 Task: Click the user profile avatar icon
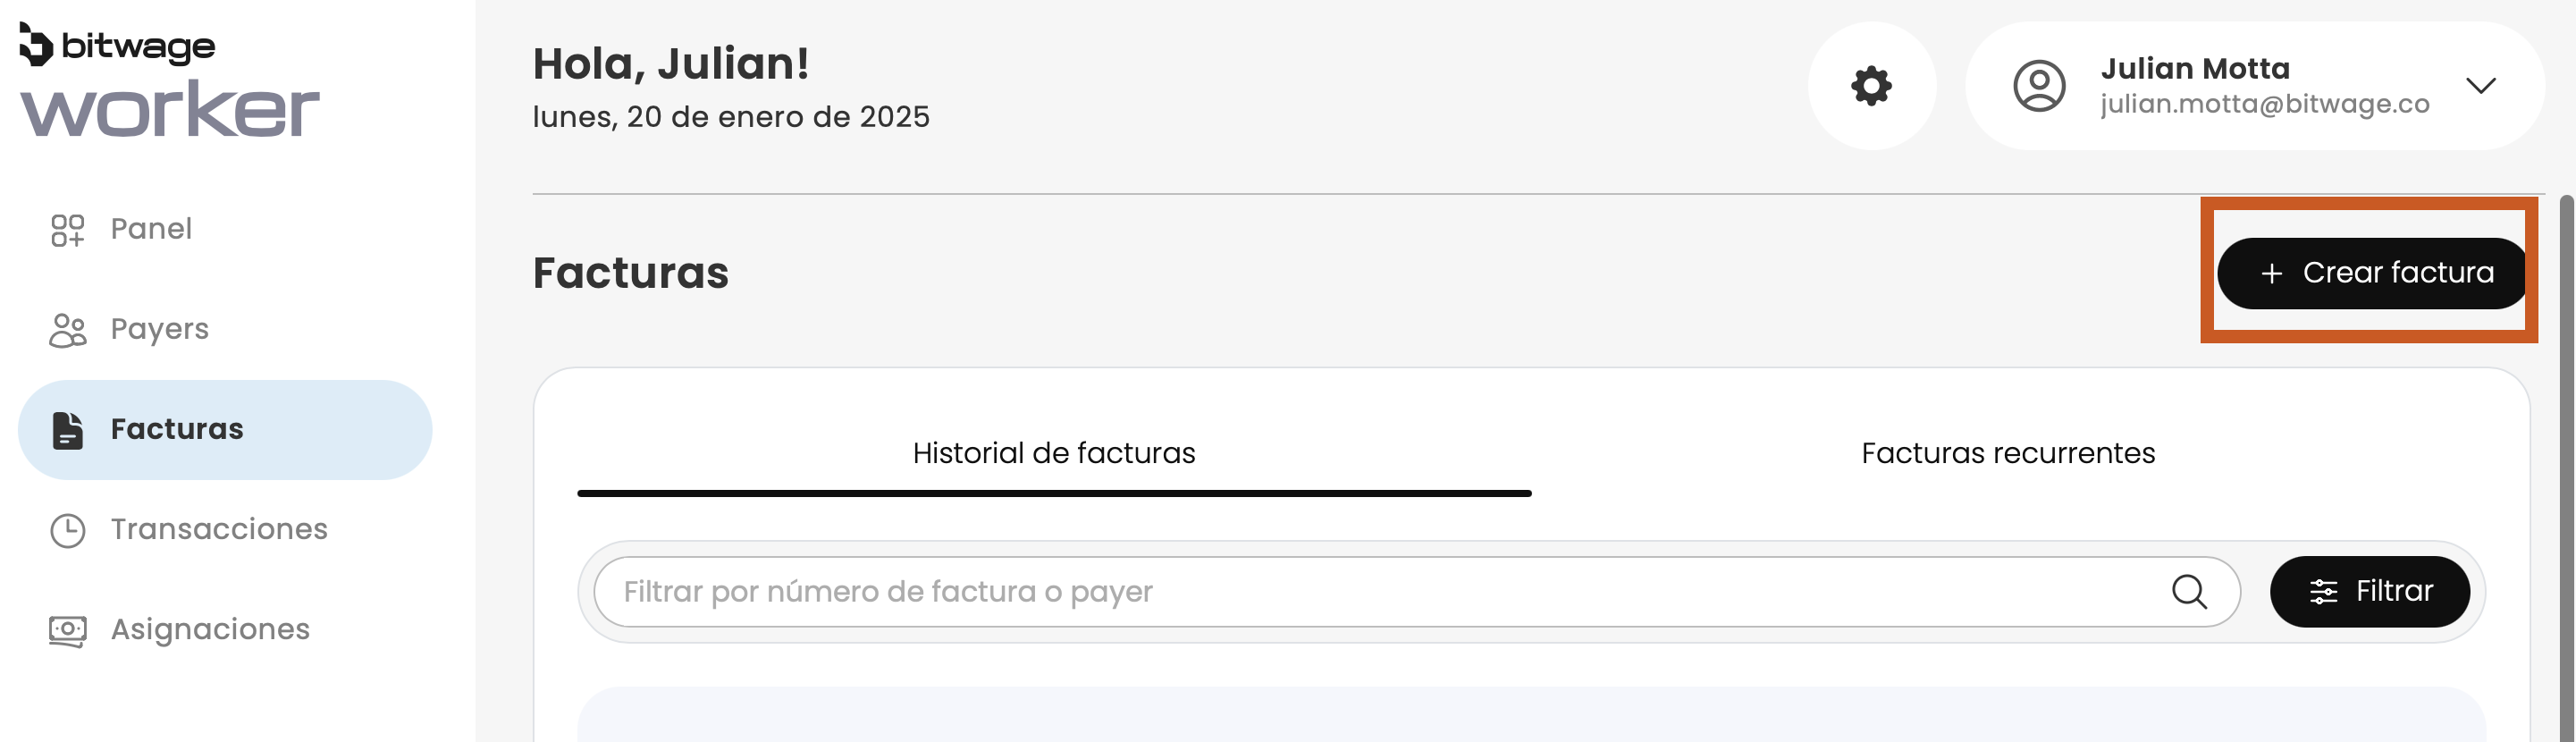pyautogui.click(x=2039, y=86)
